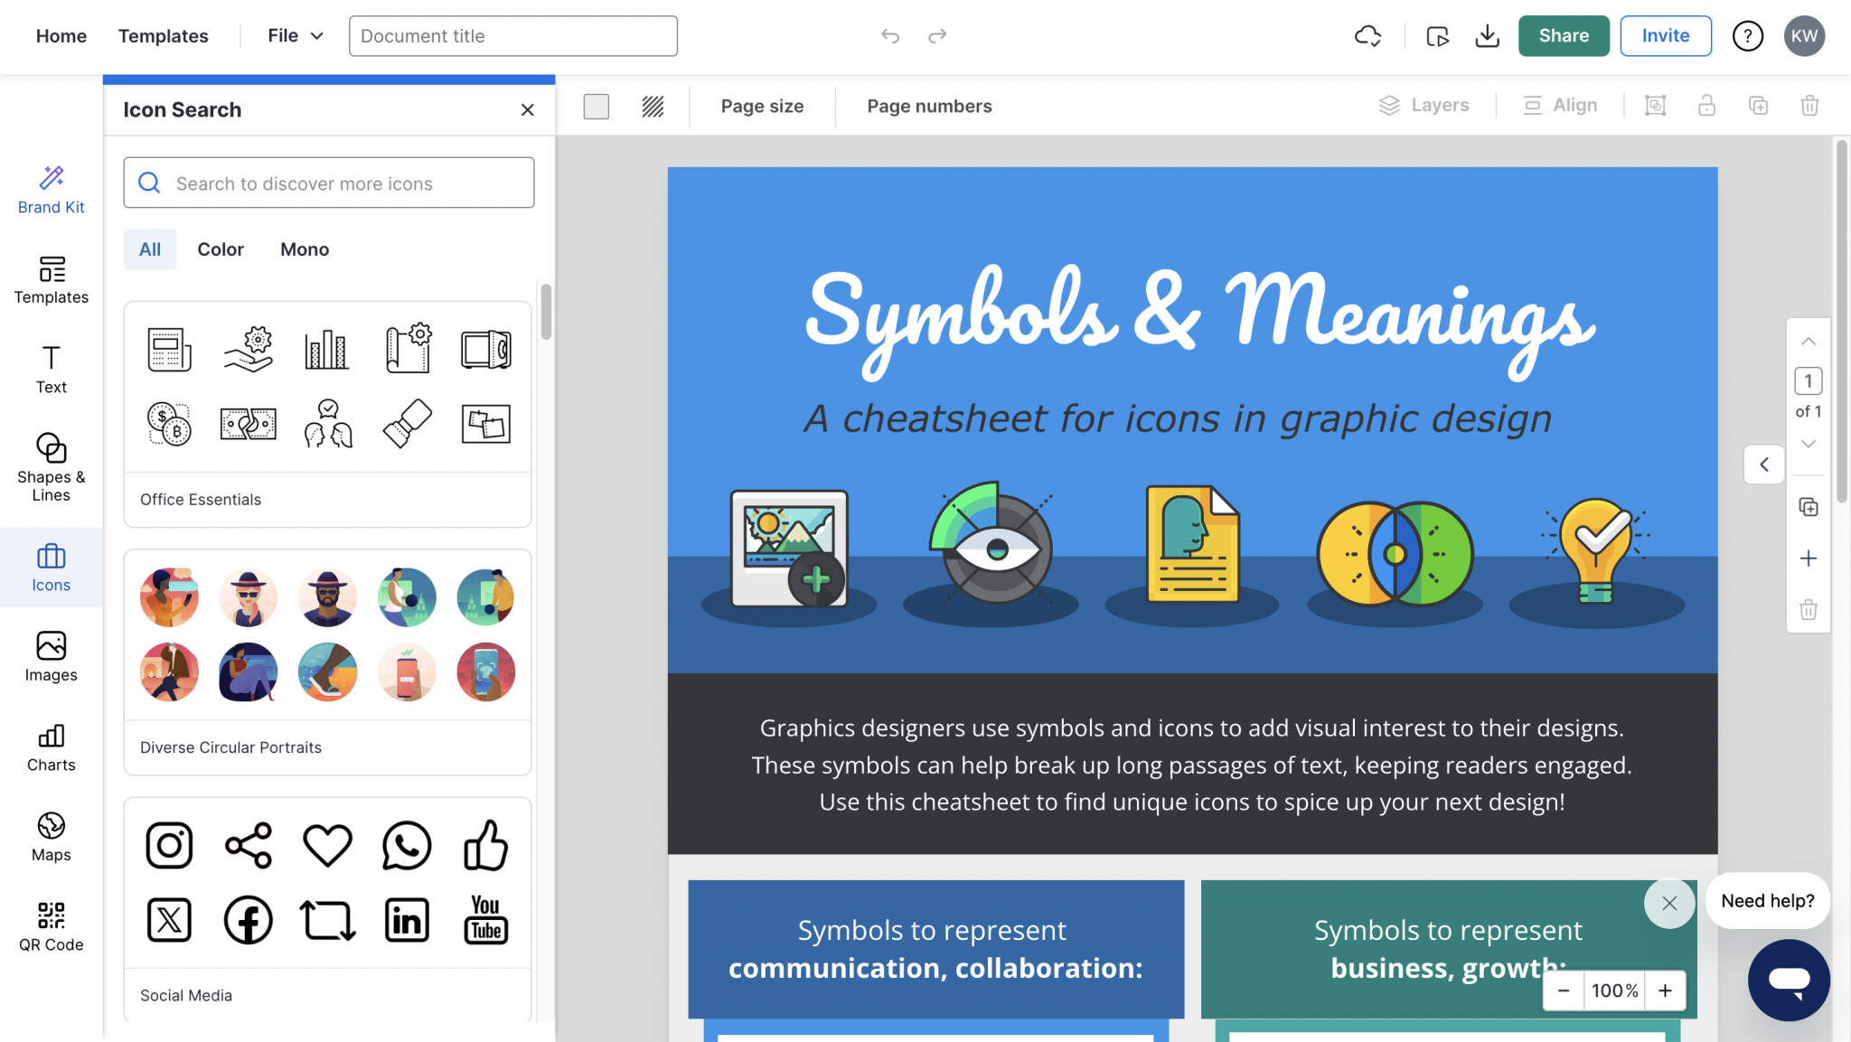The image size is (1851, 1042).
Task: Open the chat support bubble
Action: pos(1789,980)
